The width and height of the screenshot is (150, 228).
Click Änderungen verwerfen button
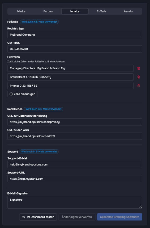click(x=77, y=217)
